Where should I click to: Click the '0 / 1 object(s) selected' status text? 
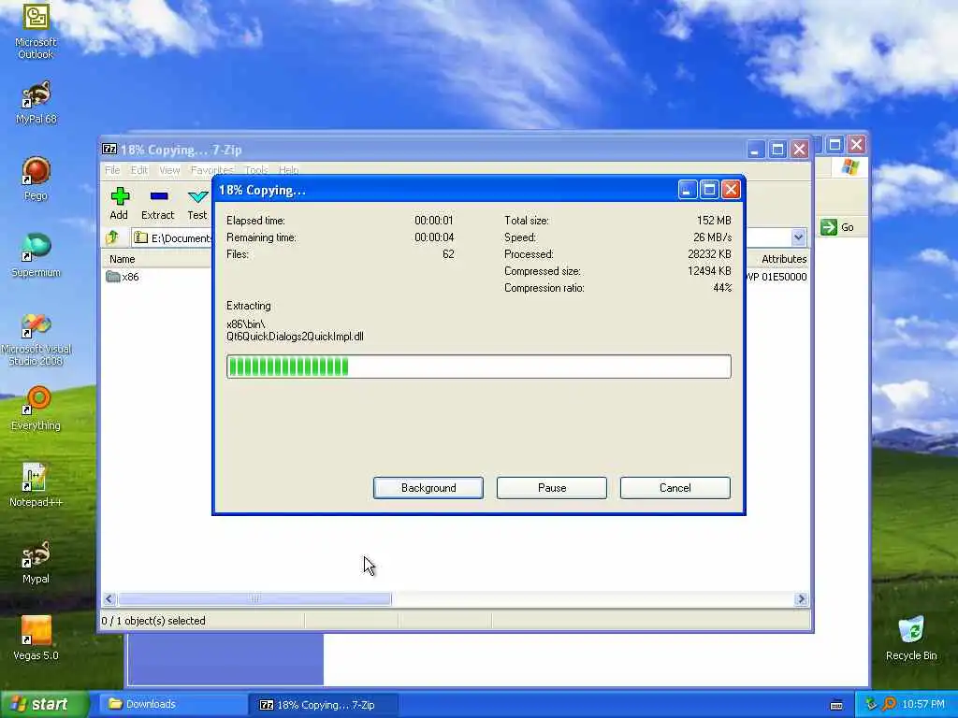point(153,621)
